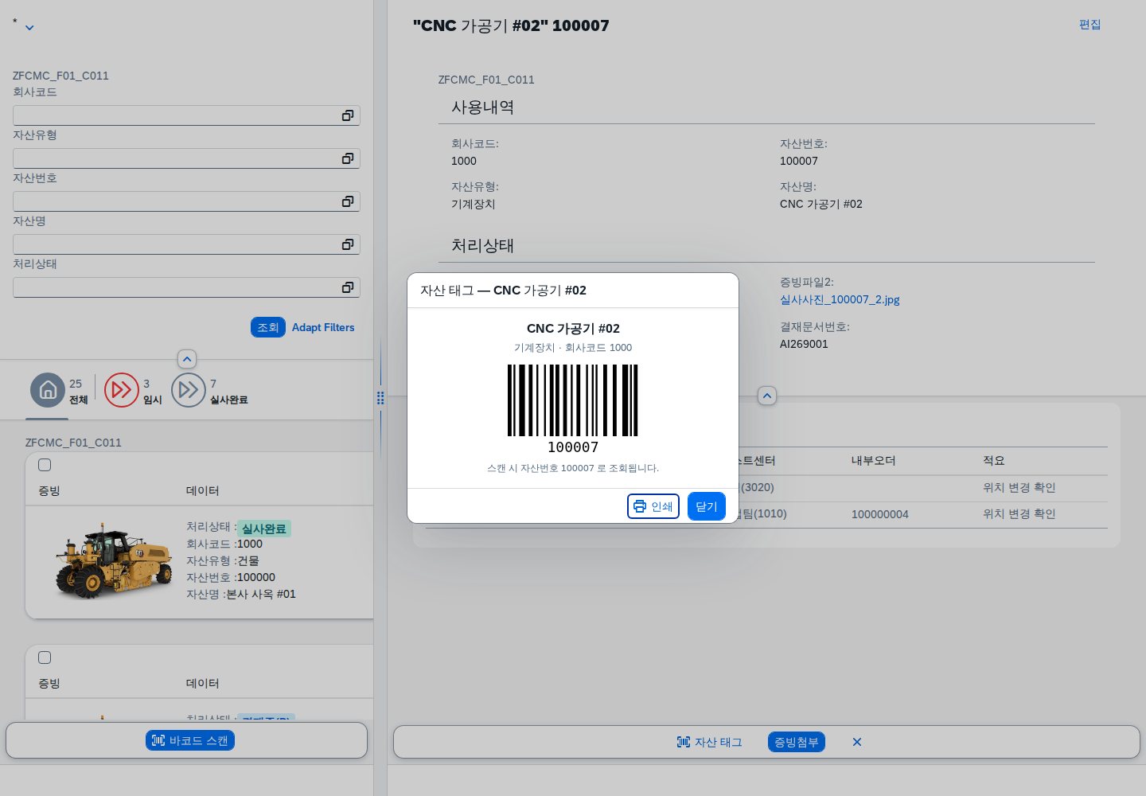
Task: Open value help for 처리상태 field
Action: 348,287
